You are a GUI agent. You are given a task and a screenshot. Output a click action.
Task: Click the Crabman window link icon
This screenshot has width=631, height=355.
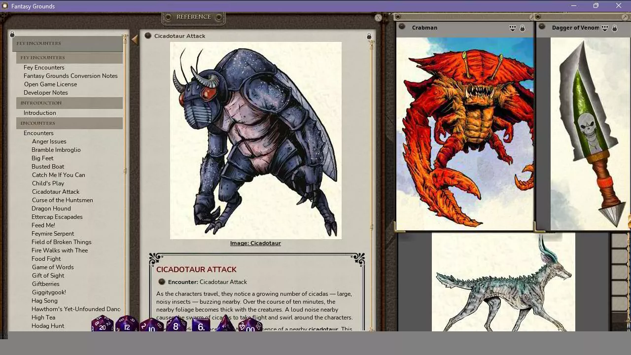click(x=402, y=27)
